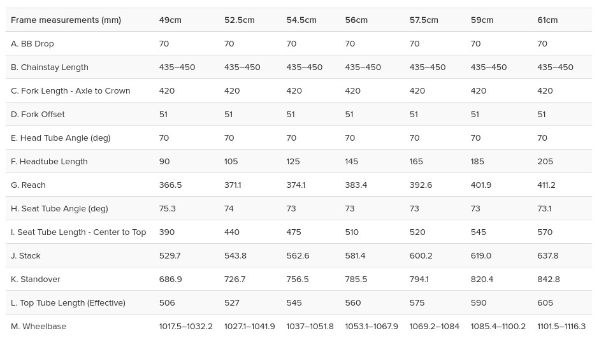
Task: Click the G. Reach value 383.4
Action: point(356,185)
